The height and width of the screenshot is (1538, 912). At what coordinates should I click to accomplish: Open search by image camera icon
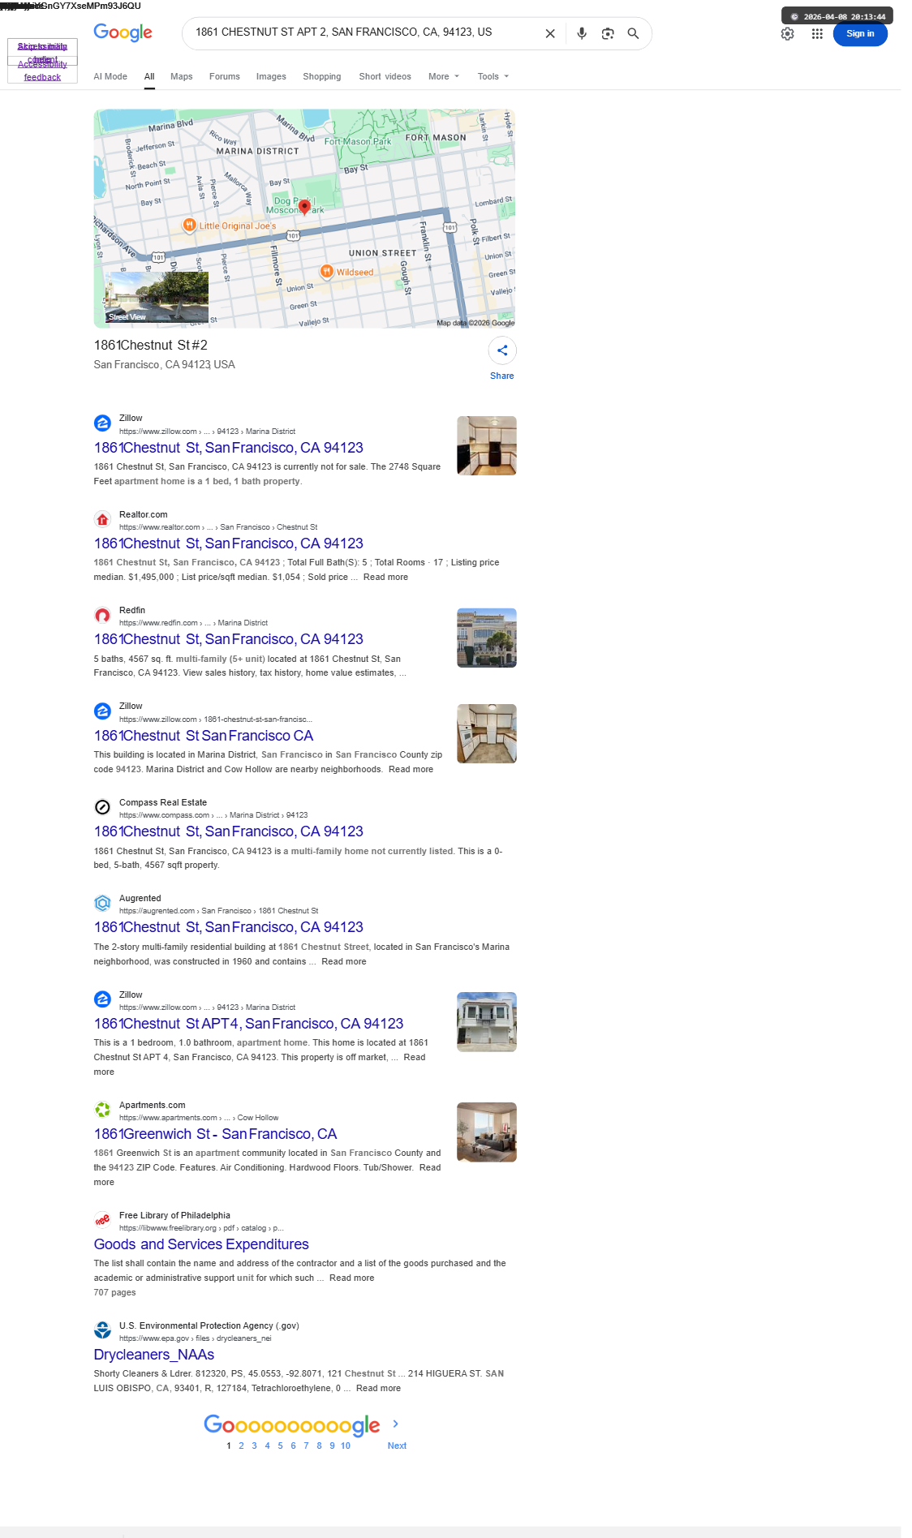pos(608,33)
